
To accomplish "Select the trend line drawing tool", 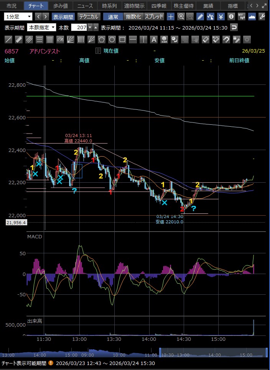I will 8,39.
